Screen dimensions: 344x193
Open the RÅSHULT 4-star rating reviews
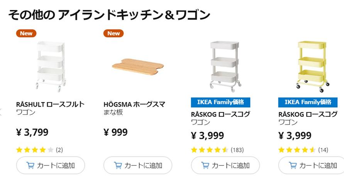coord(35,150)
